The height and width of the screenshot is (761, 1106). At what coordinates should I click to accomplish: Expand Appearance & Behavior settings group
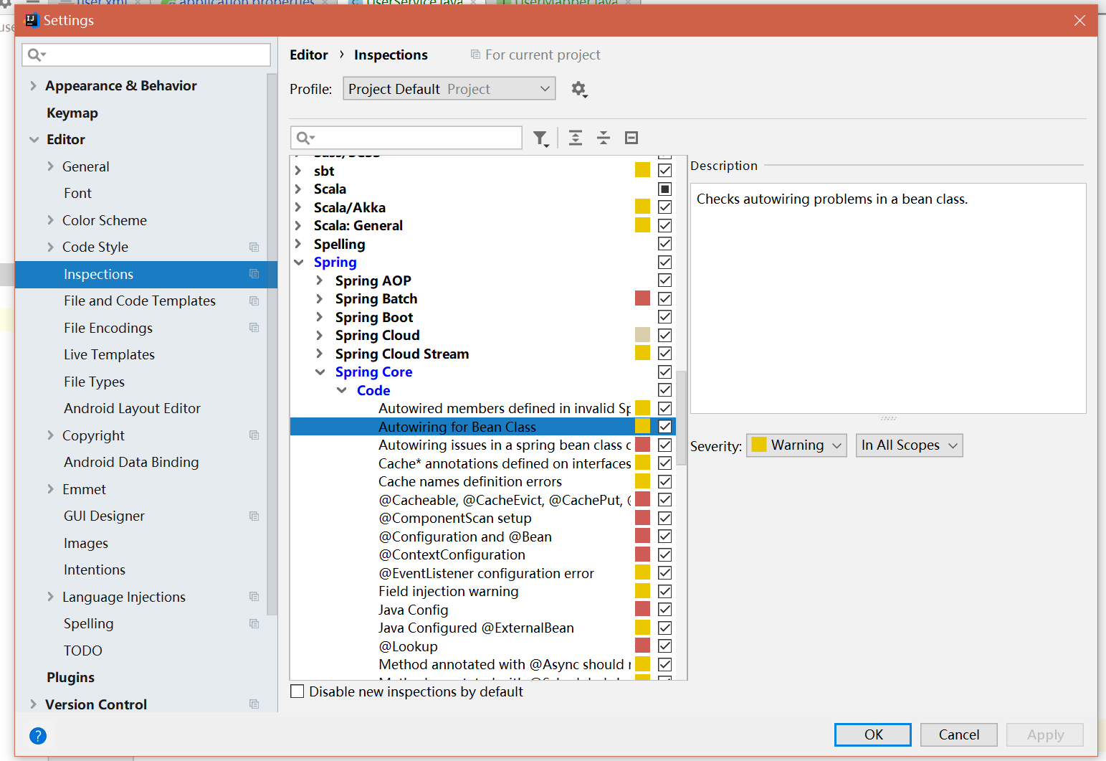[33, 86]
